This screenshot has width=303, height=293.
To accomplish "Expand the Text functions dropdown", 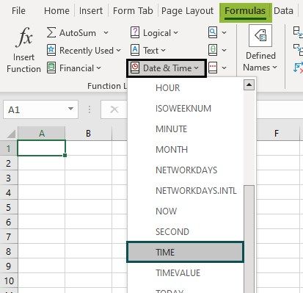I will 163,50.
